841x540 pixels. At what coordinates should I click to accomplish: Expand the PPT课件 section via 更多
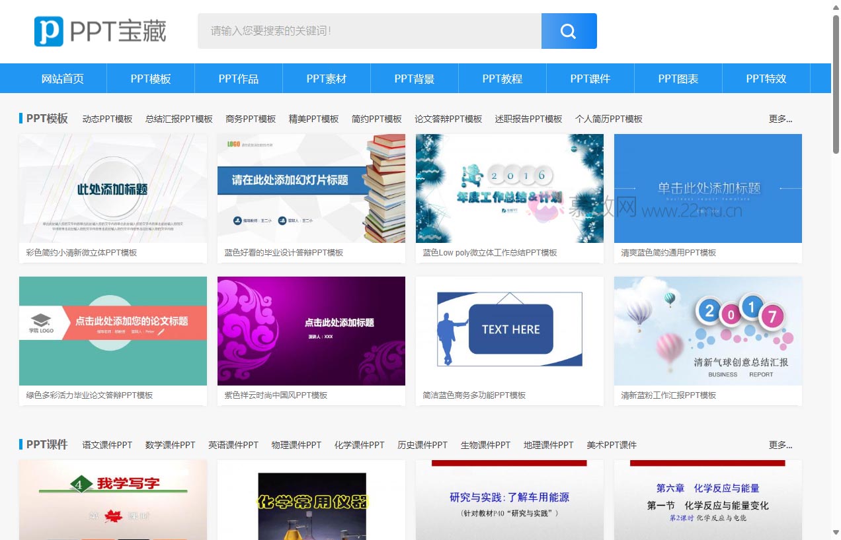pos(780,445)
